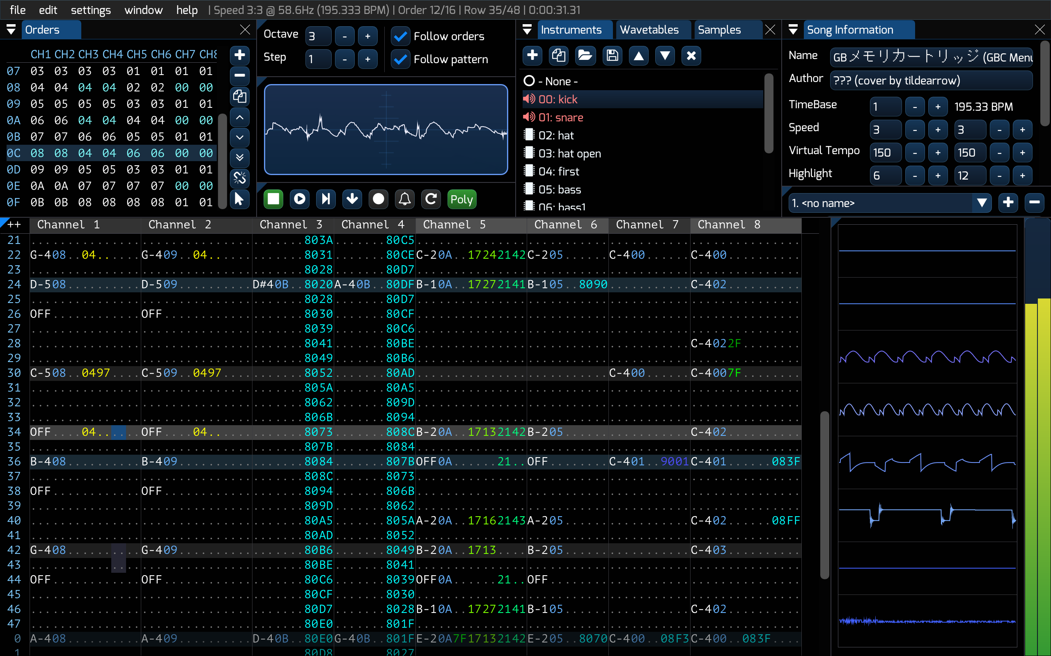Screen dimensions: 1051x656
Task: Open the Song Information panel dropdown arrow
Action: pyautogui.click(x=793, y=30)
